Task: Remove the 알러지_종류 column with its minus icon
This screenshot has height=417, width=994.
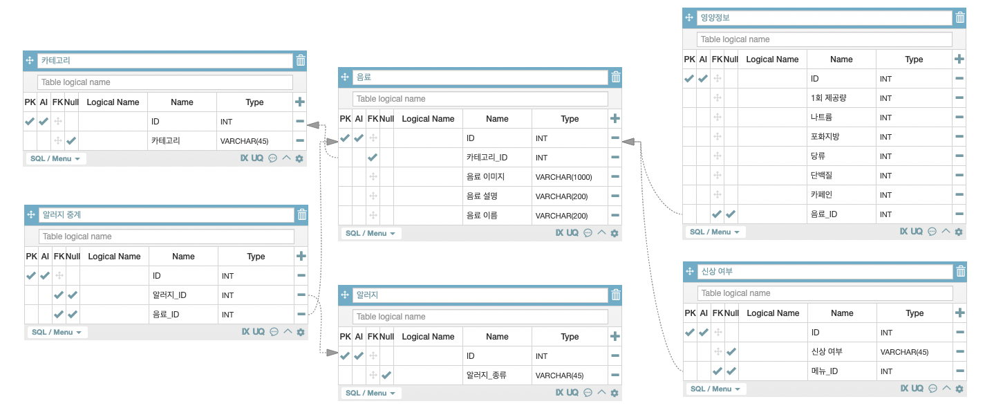Action: (x=615, y=376)
